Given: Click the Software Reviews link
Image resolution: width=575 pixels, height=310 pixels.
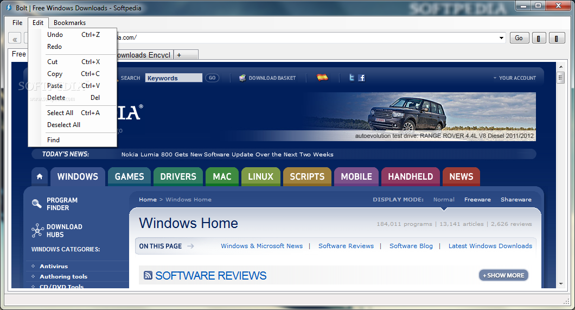Looking at the screenshot, I should pyautogui.click(x=346, y=246).
